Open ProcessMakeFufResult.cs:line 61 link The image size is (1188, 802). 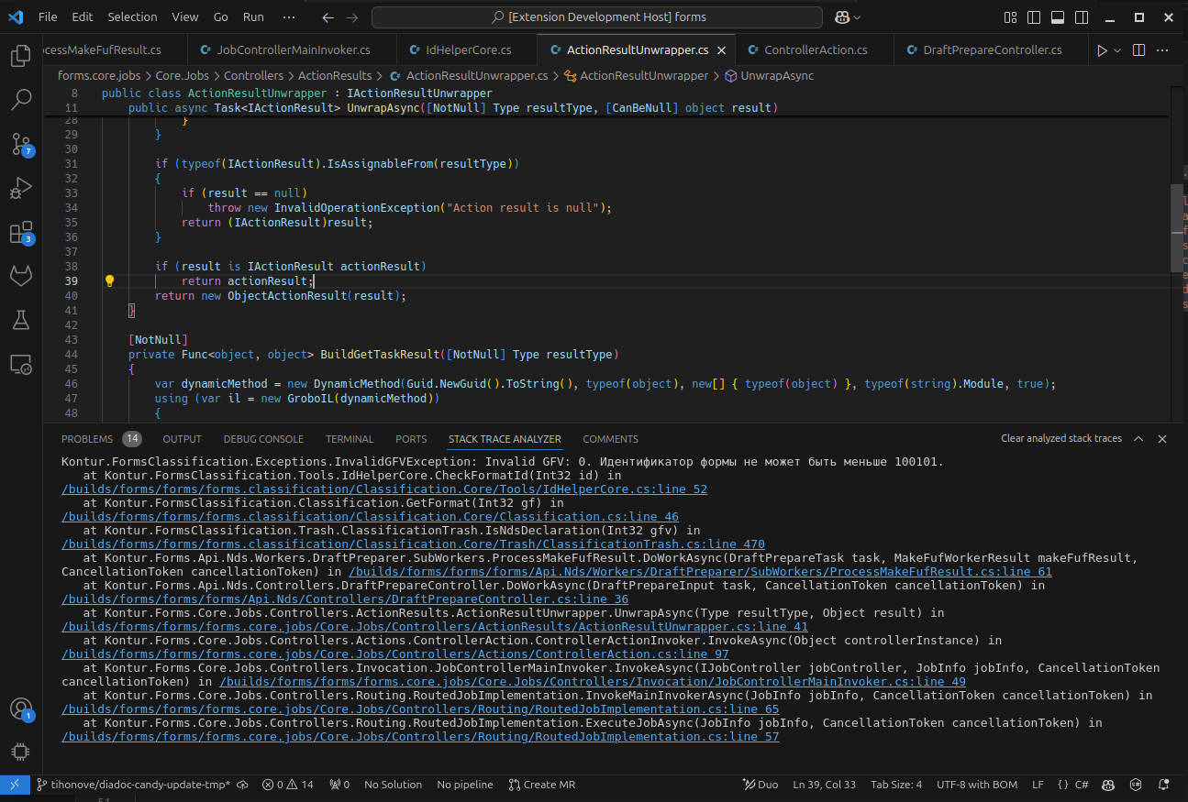700,572
